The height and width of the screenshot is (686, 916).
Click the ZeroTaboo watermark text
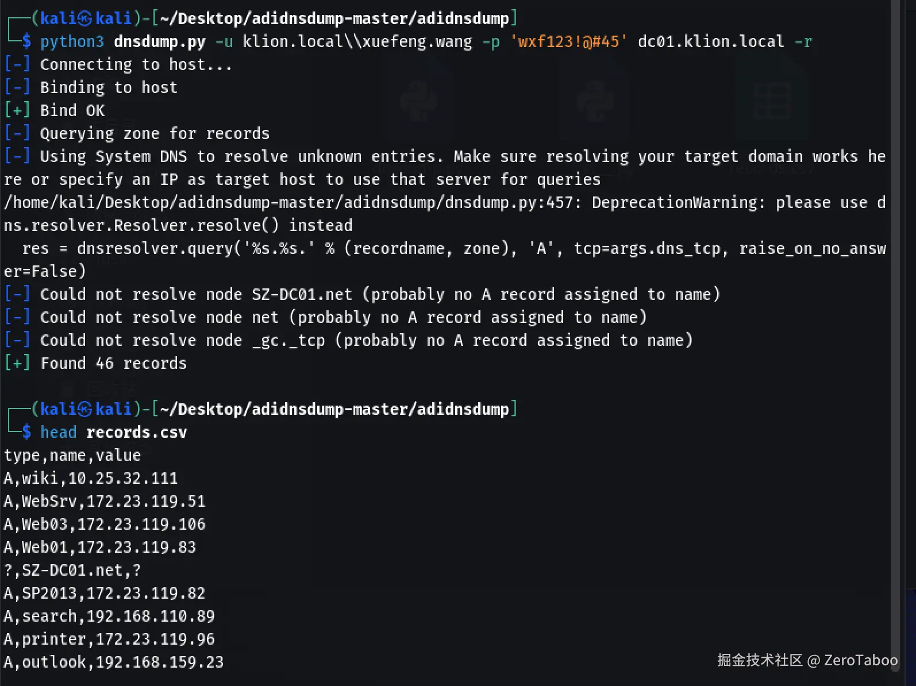click(860, 660)
